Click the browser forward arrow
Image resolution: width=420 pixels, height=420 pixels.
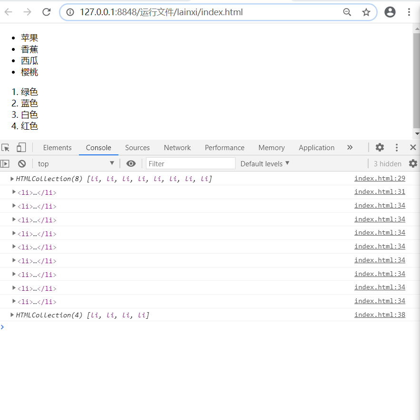click(28, 12)
